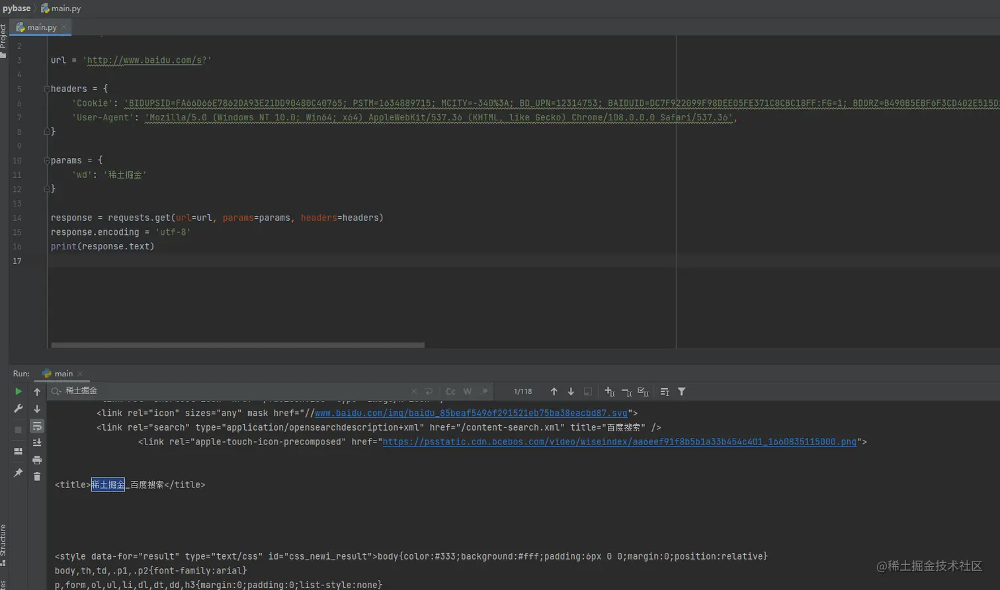Go to previous search occurrence
The width and height of the screenshot is (1000, 590).
click(554, 392)
